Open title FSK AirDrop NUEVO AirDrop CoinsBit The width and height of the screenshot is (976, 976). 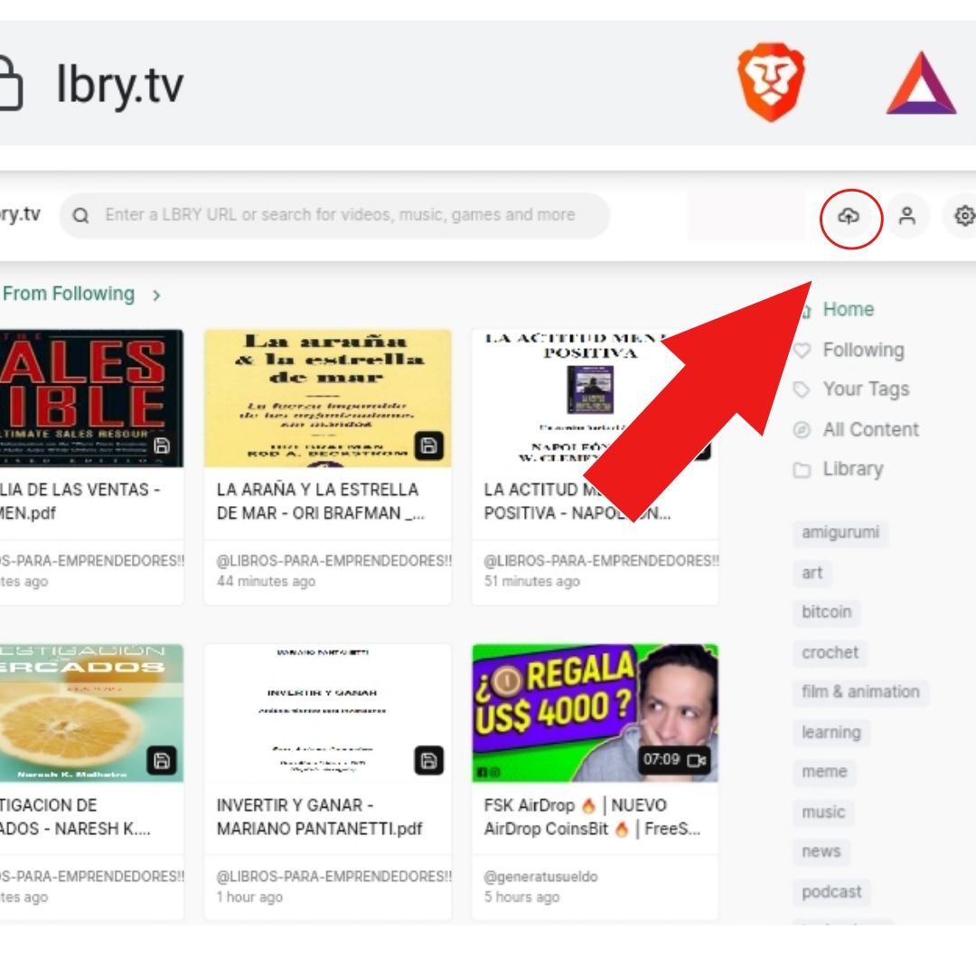pyautogui.click(x=592, y=817)
